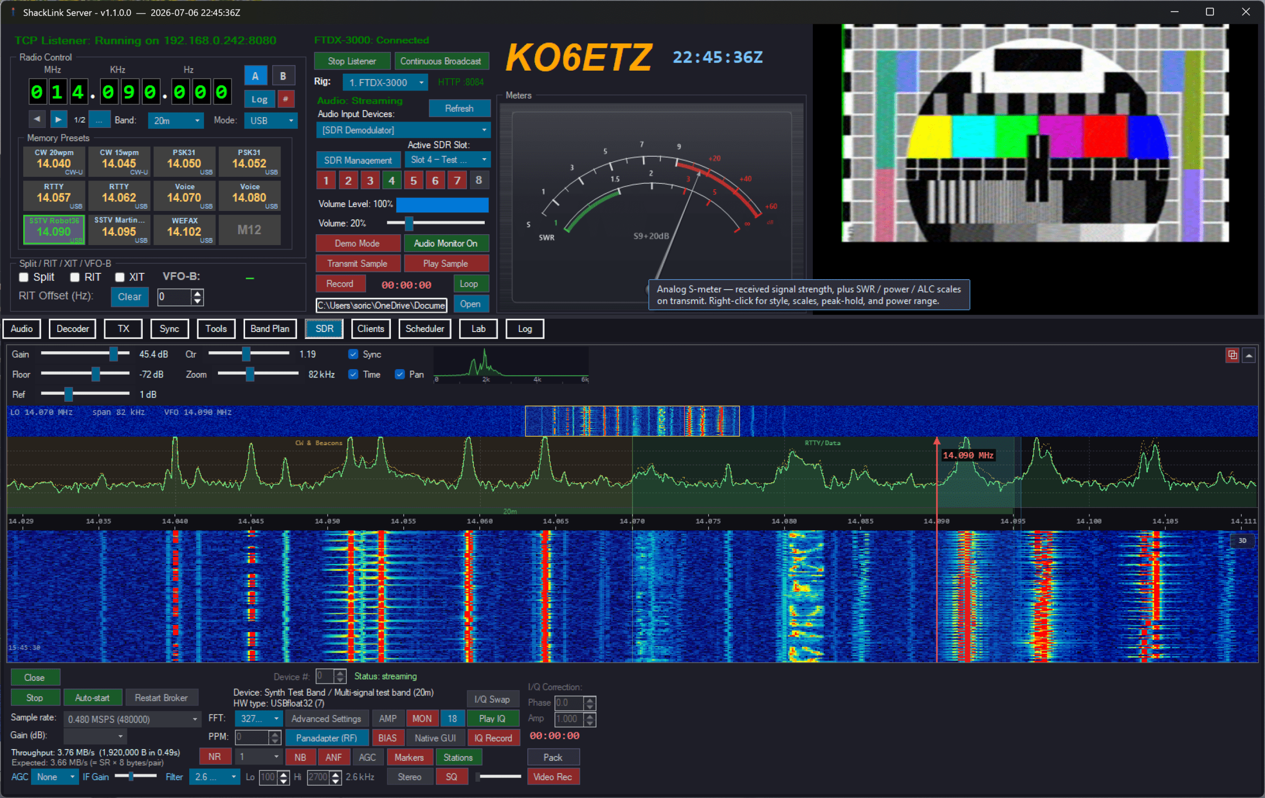Step frequency up with right arrow button
Screen dimensions: 1265x798
58,120
